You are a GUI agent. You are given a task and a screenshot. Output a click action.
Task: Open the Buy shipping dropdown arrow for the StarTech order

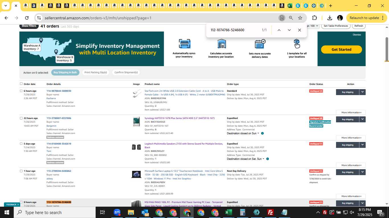pyautogui.click(x=362, y=92)
